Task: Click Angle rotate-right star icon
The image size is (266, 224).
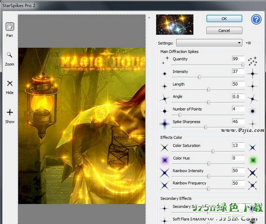Action: pyautogui.click(x=253, y=99)
